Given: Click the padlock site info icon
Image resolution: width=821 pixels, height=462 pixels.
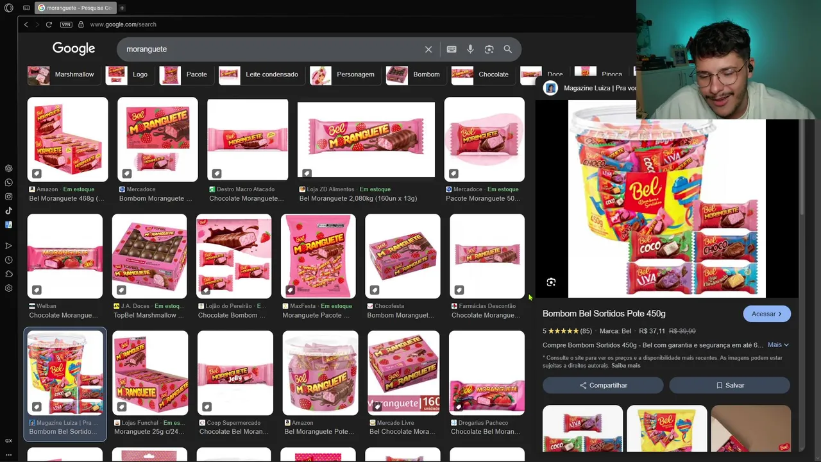Looking at the screenshot, I should click(81, 24).
